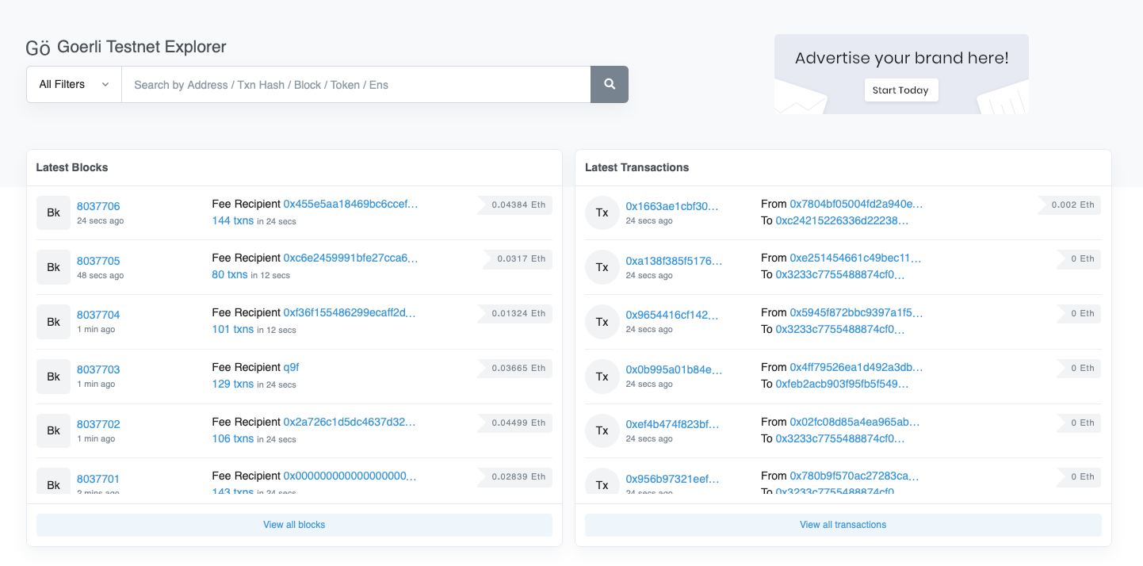The image size is (1143, 566).
Task: Click the 0.0317 Eth reward badge
Action: (x=518, y=258)
